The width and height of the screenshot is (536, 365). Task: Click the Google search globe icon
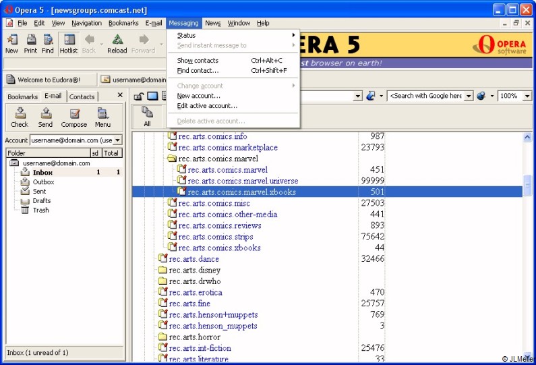tap(481, 96)
